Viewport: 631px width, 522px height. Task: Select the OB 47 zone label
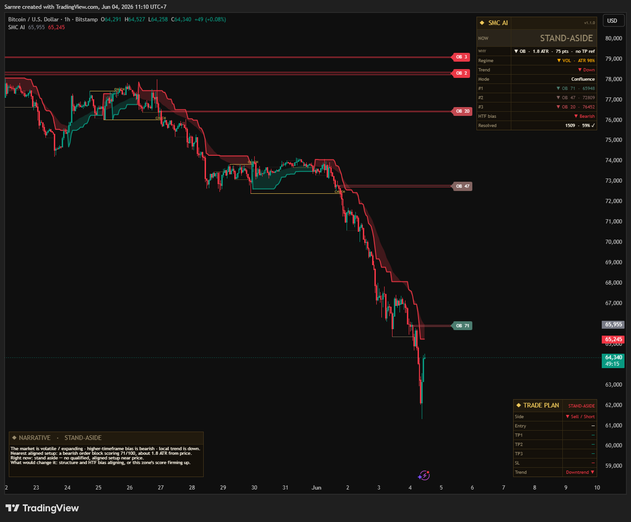pos(463,186)
